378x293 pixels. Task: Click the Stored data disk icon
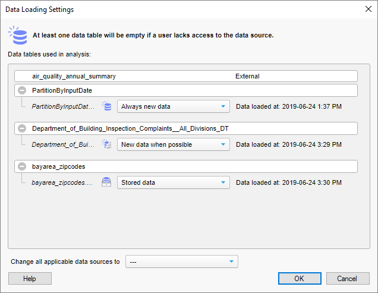(107, 182)
